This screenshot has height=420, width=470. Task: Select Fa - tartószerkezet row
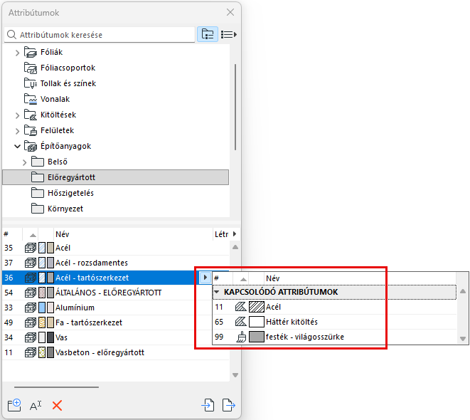pos(115,322)
